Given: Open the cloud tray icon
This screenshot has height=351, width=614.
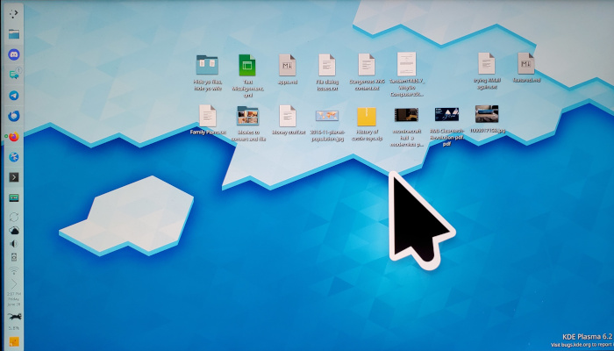Looking at the screenshot, I should [x=14, y=231].
